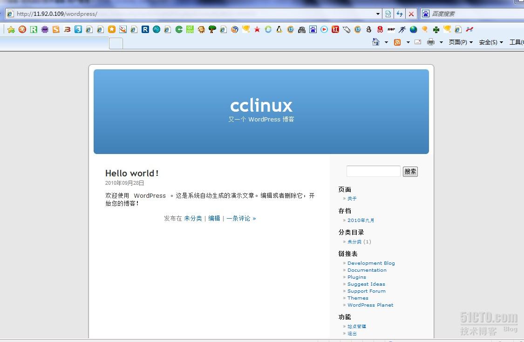Expand the address bar history dropdown arrow
524x342 pixels.
[x=378, y=13]
